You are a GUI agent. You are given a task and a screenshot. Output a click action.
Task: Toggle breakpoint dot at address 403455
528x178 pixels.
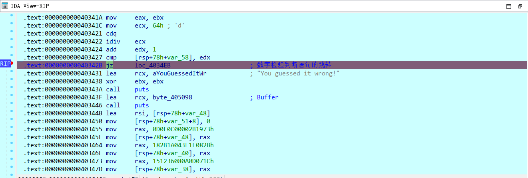(12, 119)
